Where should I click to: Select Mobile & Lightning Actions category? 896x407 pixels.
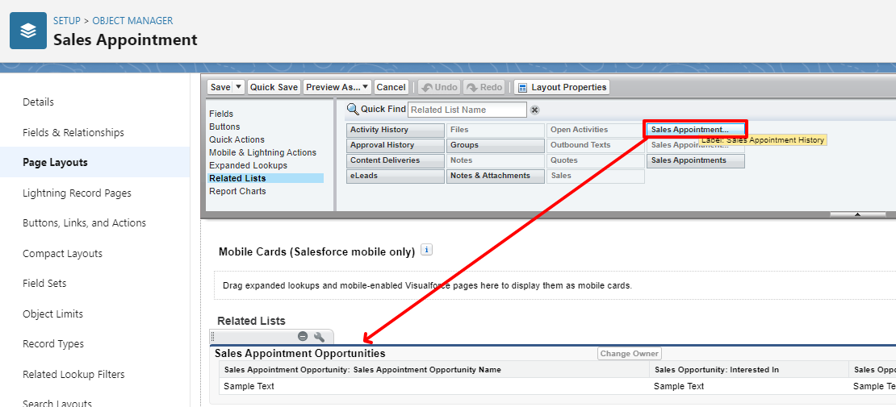[x=262, y=152]
